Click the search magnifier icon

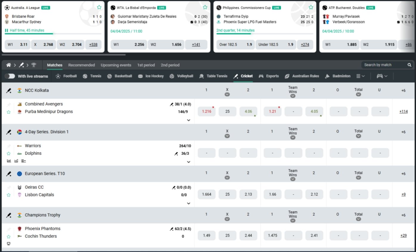click(x=409, y=65)
